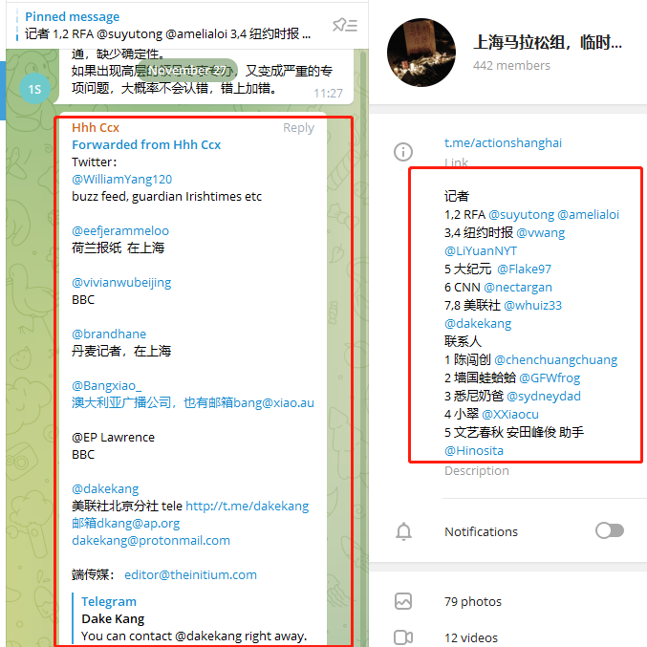Open @Hinosita in group description

point(474,450)
